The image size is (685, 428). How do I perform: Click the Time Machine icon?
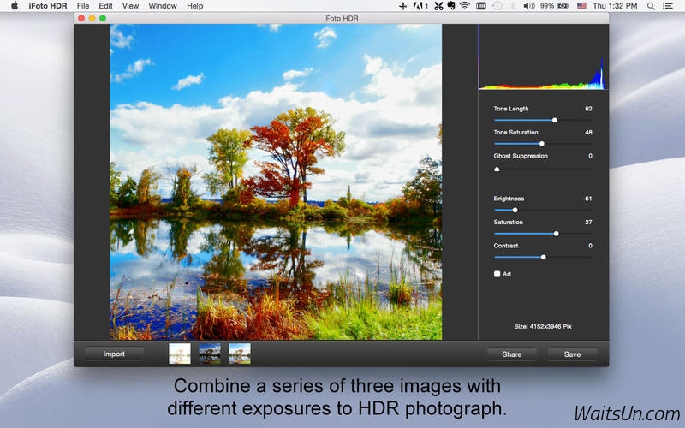(497, 6)
